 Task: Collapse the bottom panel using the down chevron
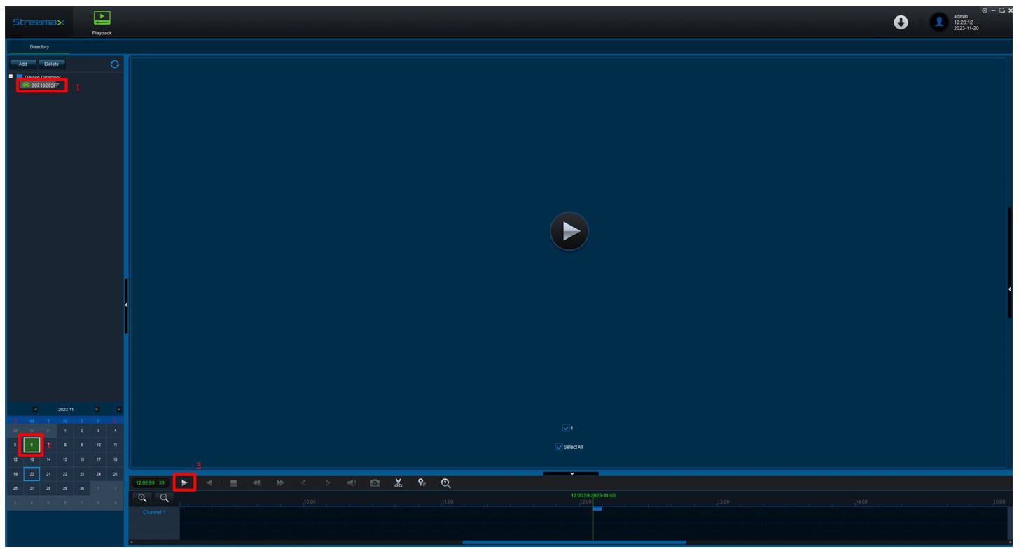pyautogui.click(x=571, y=473)
